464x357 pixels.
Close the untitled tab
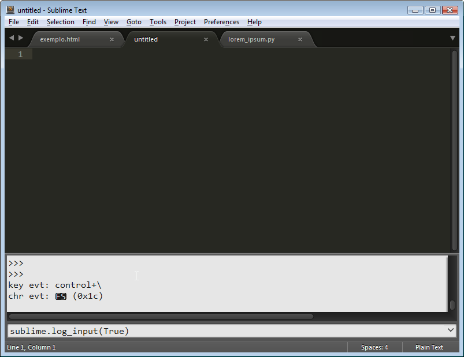[x=206, y=40]
